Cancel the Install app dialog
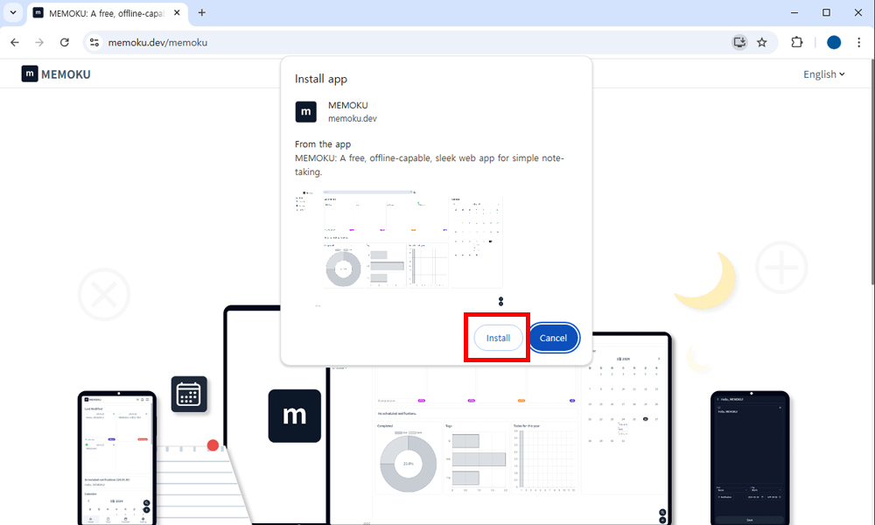 coord(553,338)
